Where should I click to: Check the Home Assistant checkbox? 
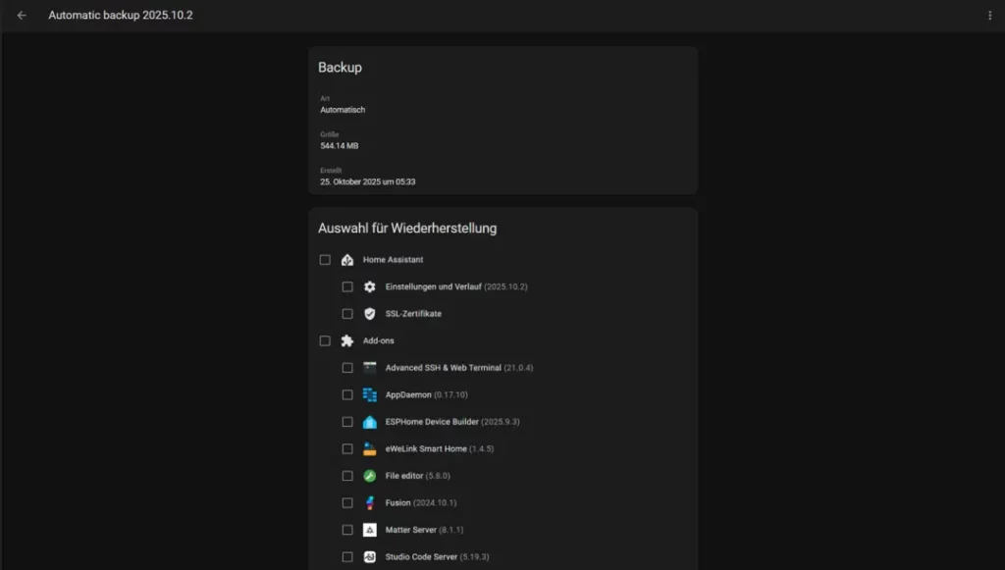pos(325,260)
